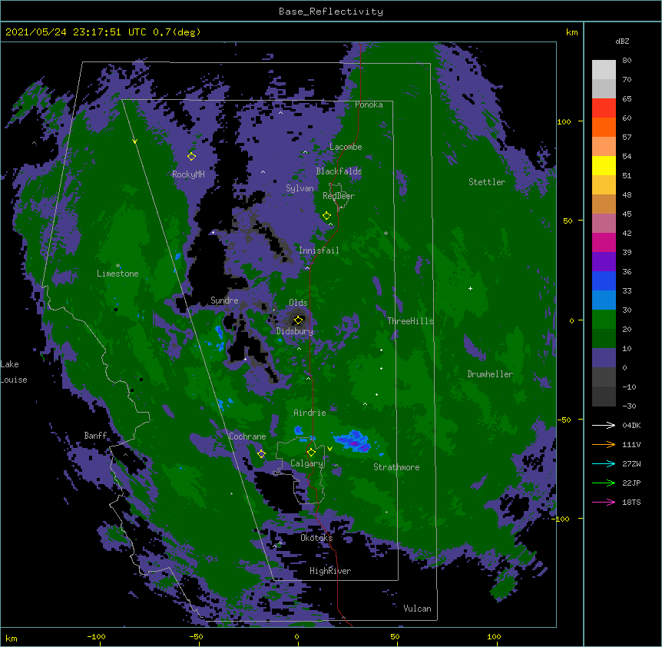The image size is (662, 647).
Task: Click the yellow station marker near RockyMH
Action: (x=191, y=156)
